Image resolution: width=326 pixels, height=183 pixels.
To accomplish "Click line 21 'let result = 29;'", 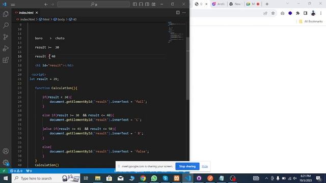I will [44, 79].
